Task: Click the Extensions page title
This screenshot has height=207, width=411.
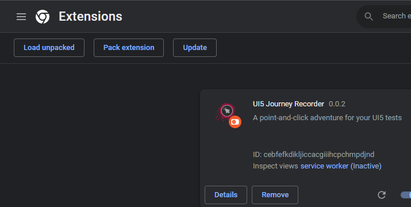Action: click(90, 17)
